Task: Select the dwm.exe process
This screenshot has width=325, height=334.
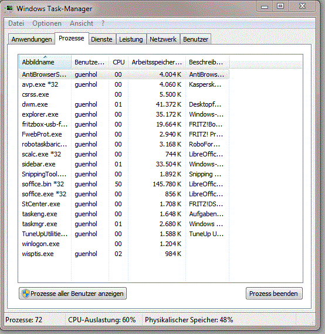Action: click(x=124, y=104)
